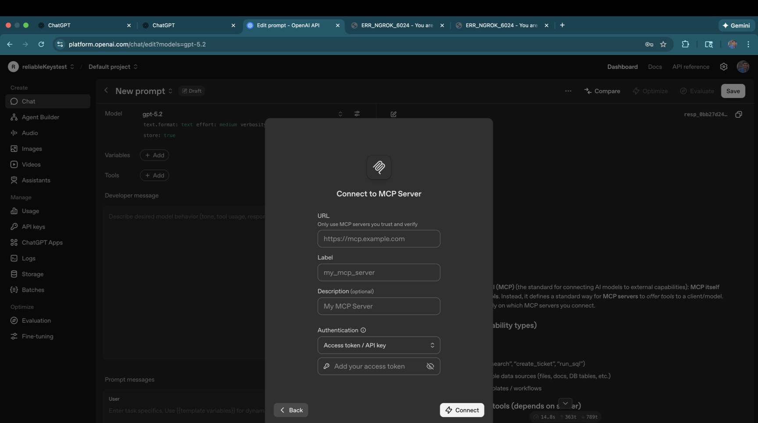
Task: Open the Dashboard link
Action: pyautogui.click(x=622, y=67)
